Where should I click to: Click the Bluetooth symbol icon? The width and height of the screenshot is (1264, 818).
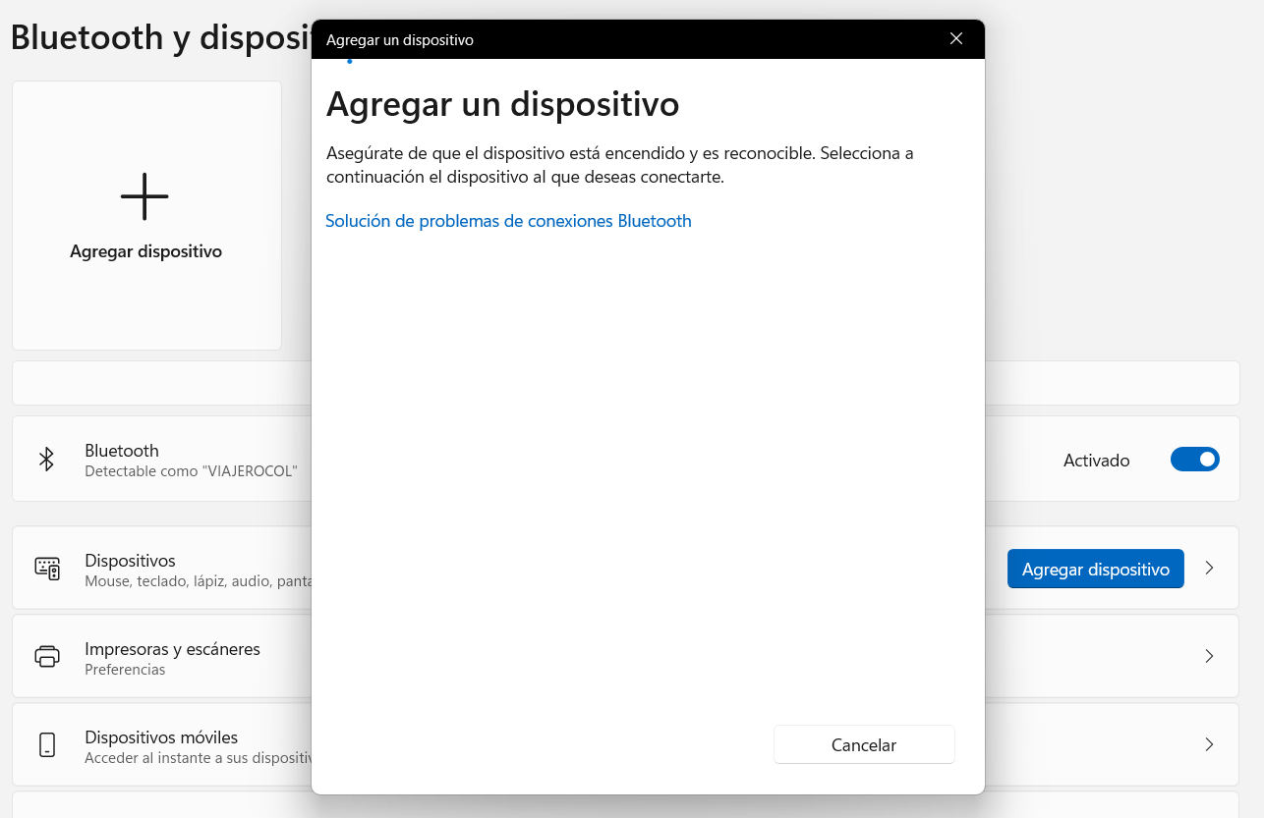click(46, 459)
